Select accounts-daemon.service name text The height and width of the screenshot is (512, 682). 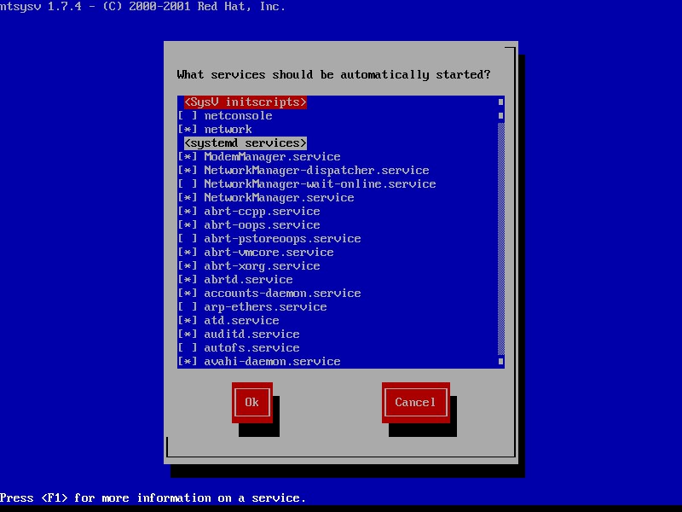(x=283, y=293)
